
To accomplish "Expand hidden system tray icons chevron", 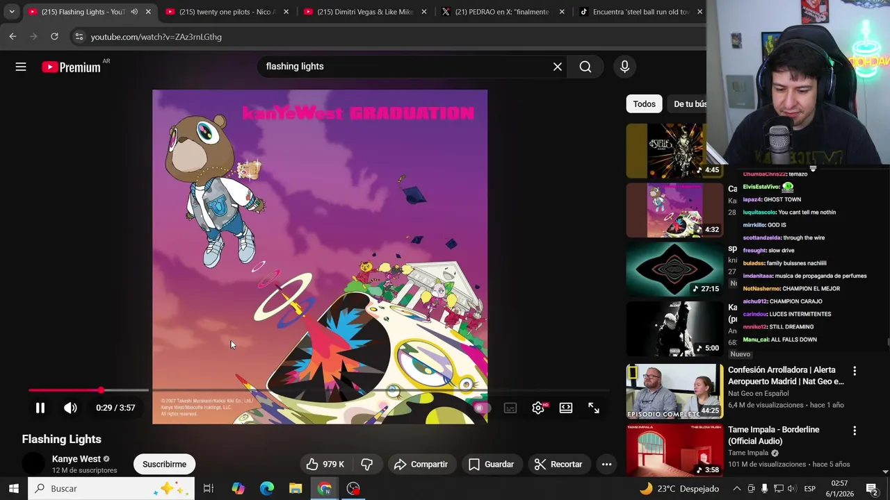I will pyautogui.click(x=736, y=489).
